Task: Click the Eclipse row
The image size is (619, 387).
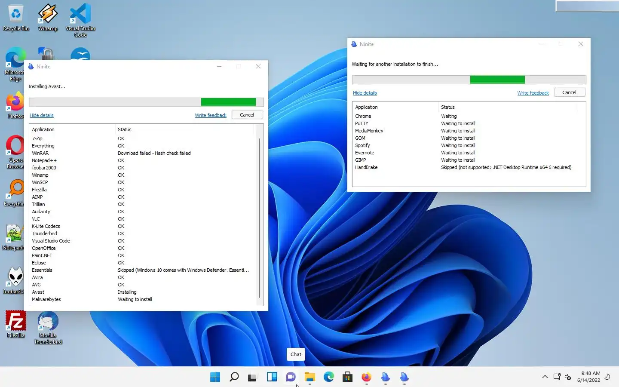Action: tap(143, 263)
